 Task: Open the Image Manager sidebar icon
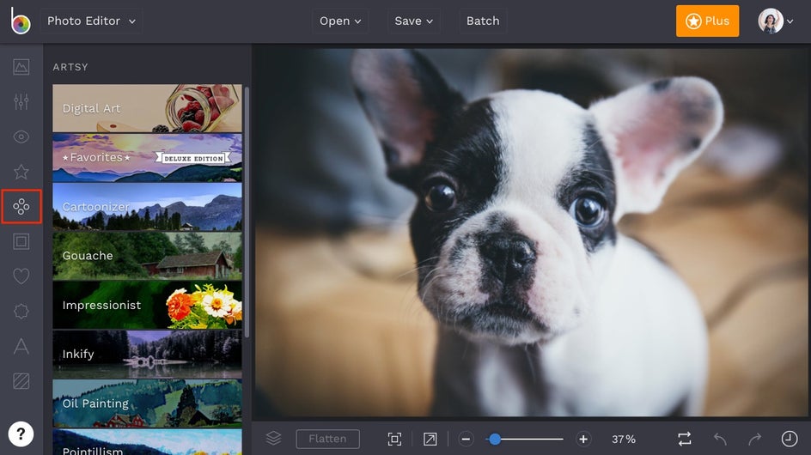(x=21, y=67)
